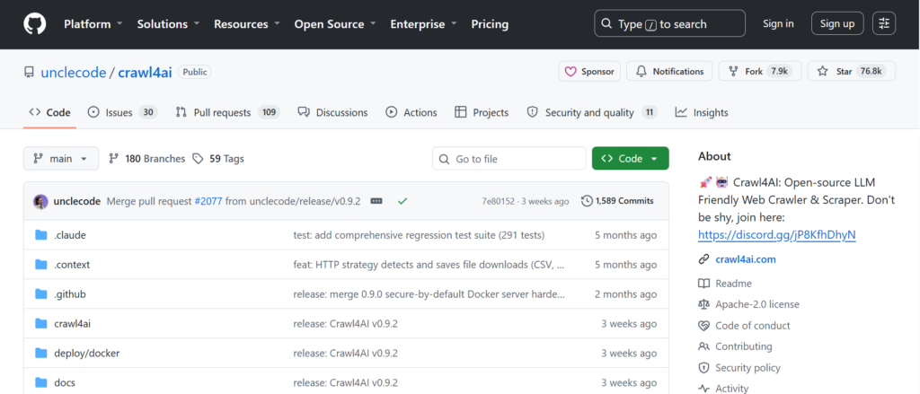Click the deploy/docker folder icon

[x=40, y=353]
